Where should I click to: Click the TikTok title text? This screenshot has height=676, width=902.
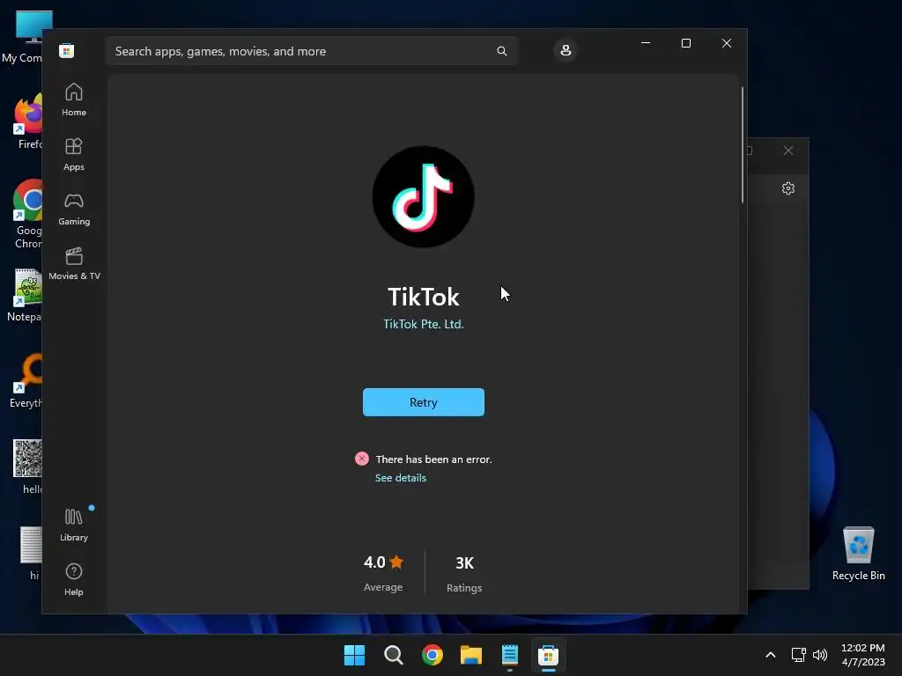click(x=424, y=298)
